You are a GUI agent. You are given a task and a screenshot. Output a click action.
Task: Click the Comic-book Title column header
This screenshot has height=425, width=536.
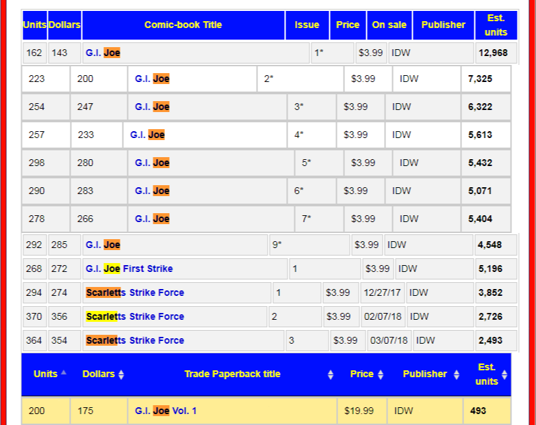183,25
